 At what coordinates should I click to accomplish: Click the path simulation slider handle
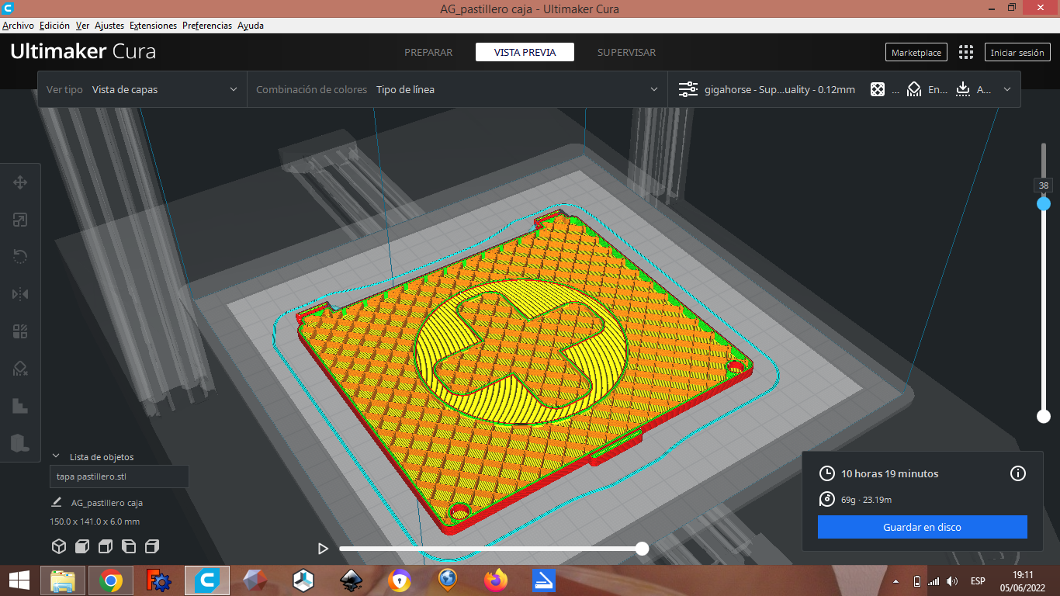pos(642,549)
